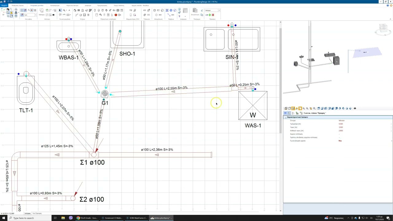393x221 pixels.
Task: Click the Επικόλληση paste button
Action: pyautogui.click(x=195, y=12)
